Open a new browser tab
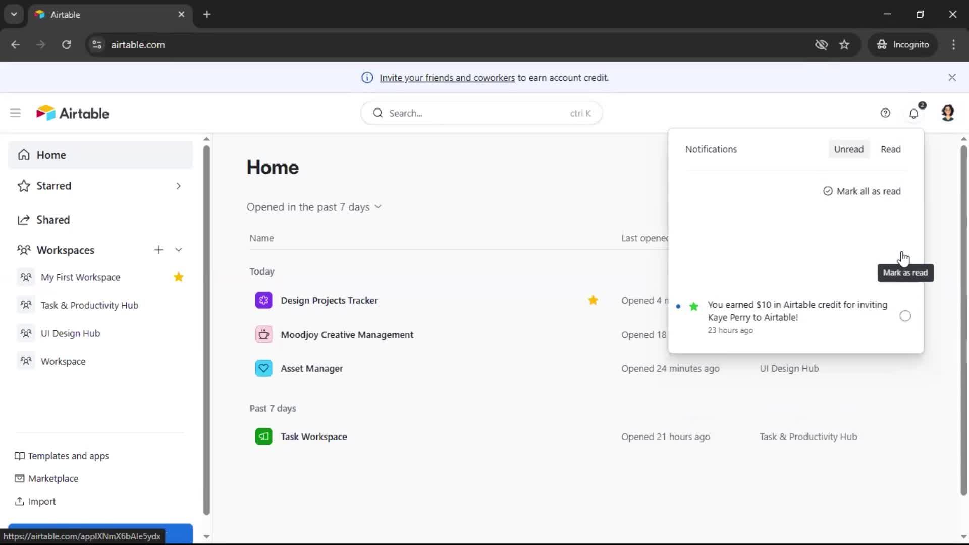Screen dimensions: 969x545 point(207,14)
